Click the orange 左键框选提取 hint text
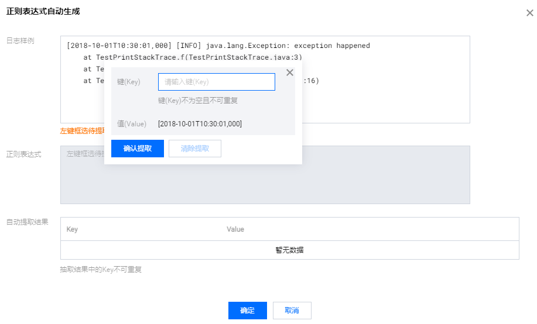537x324 pixels. (x=81, y=131)
